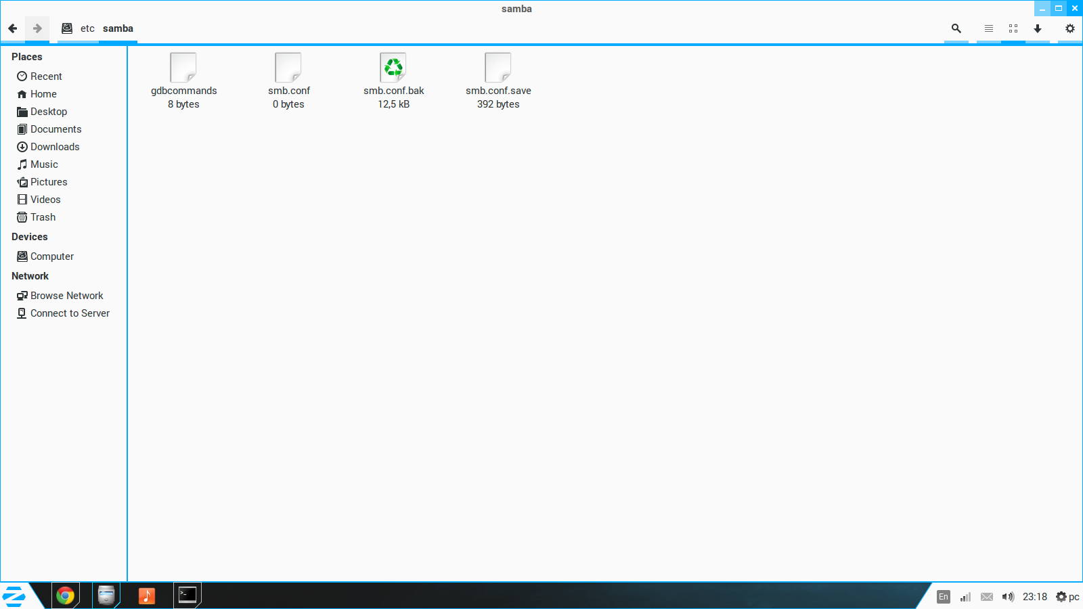Open Connect to Server

click(64, 313)
